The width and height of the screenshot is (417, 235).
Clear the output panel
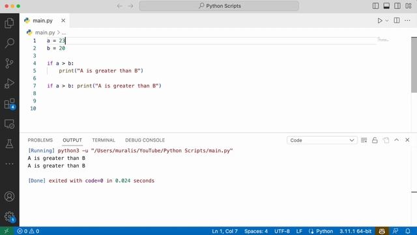364,140
